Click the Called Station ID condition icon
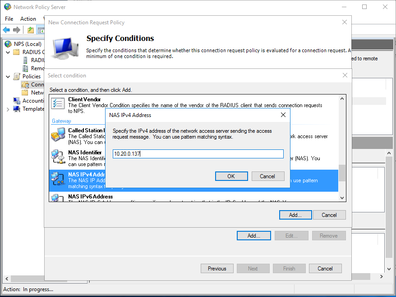This screenshot has width=396, height=297. tap(58, 135)
